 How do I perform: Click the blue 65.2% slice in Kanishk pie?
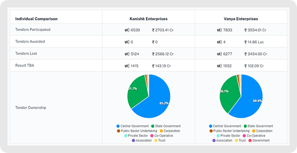(157, 102)
